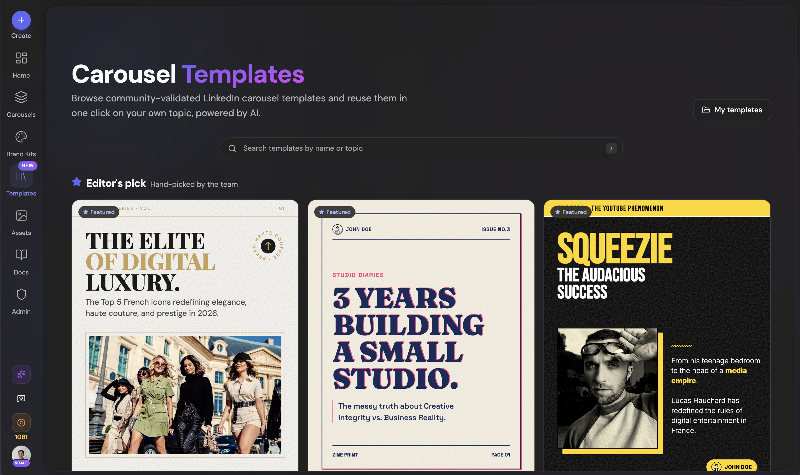Select the '3 Years Building a Small Studio' template
The height and width of the screenshot is (475, 800).
pos(421,336)
